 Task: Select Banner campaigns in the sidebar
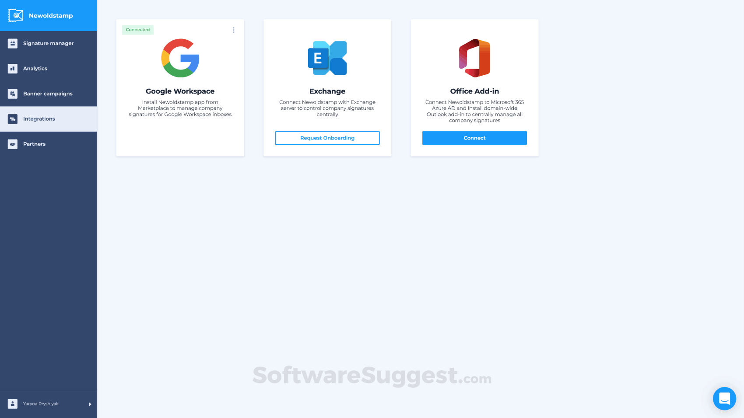(x=49, y=94)
